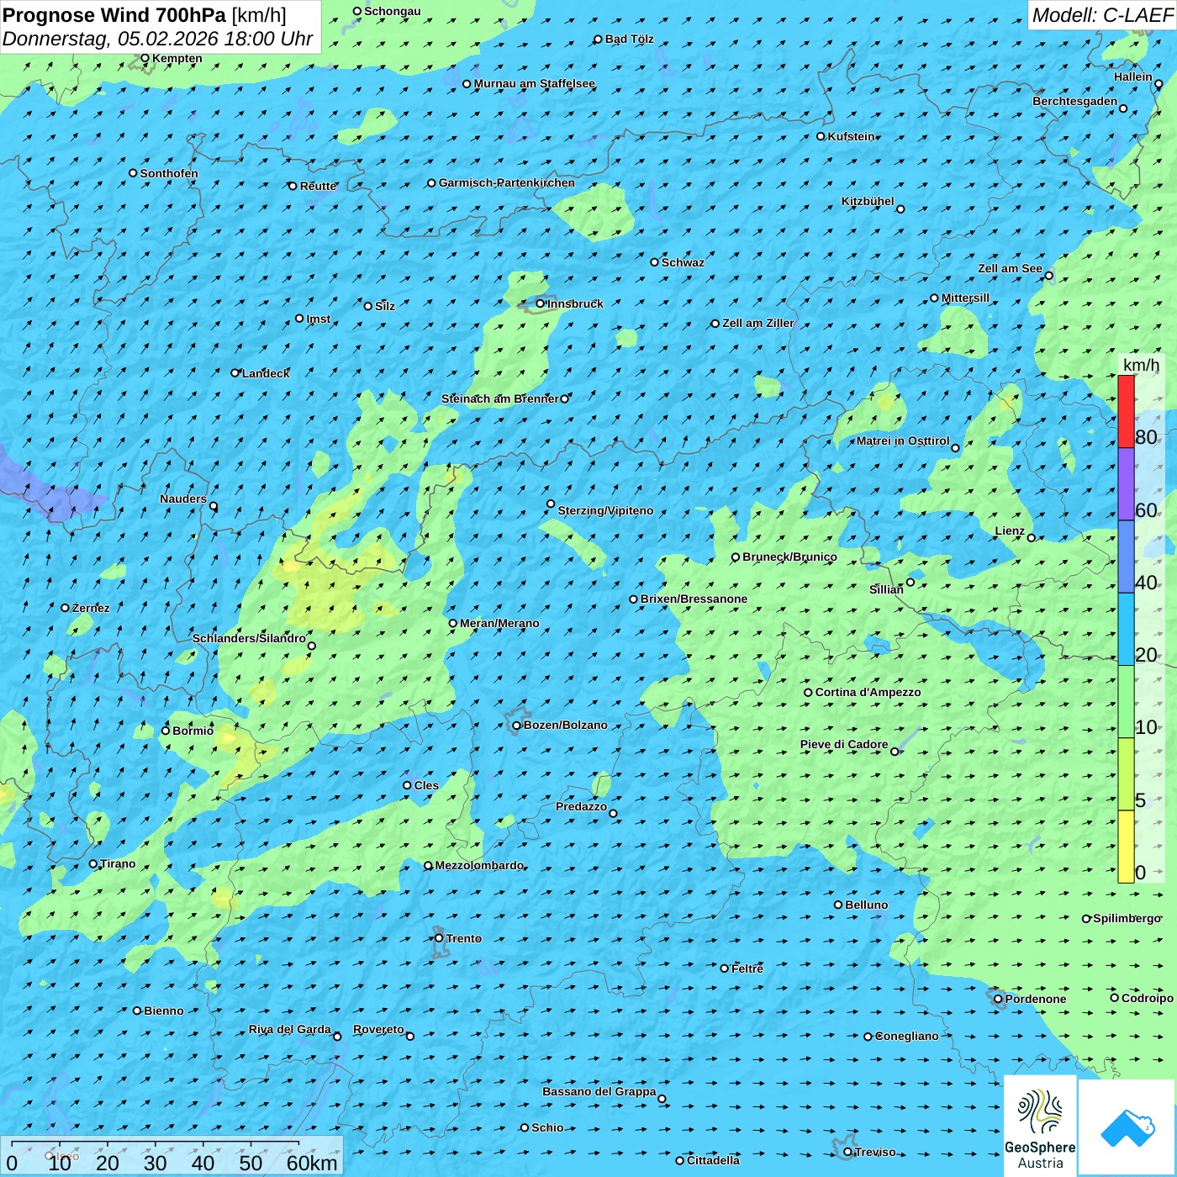This screenshot has width=1177, height=1177.
Task: Click the Cortina d'Ampezzo marker dot
Action: tap(809, 693)
